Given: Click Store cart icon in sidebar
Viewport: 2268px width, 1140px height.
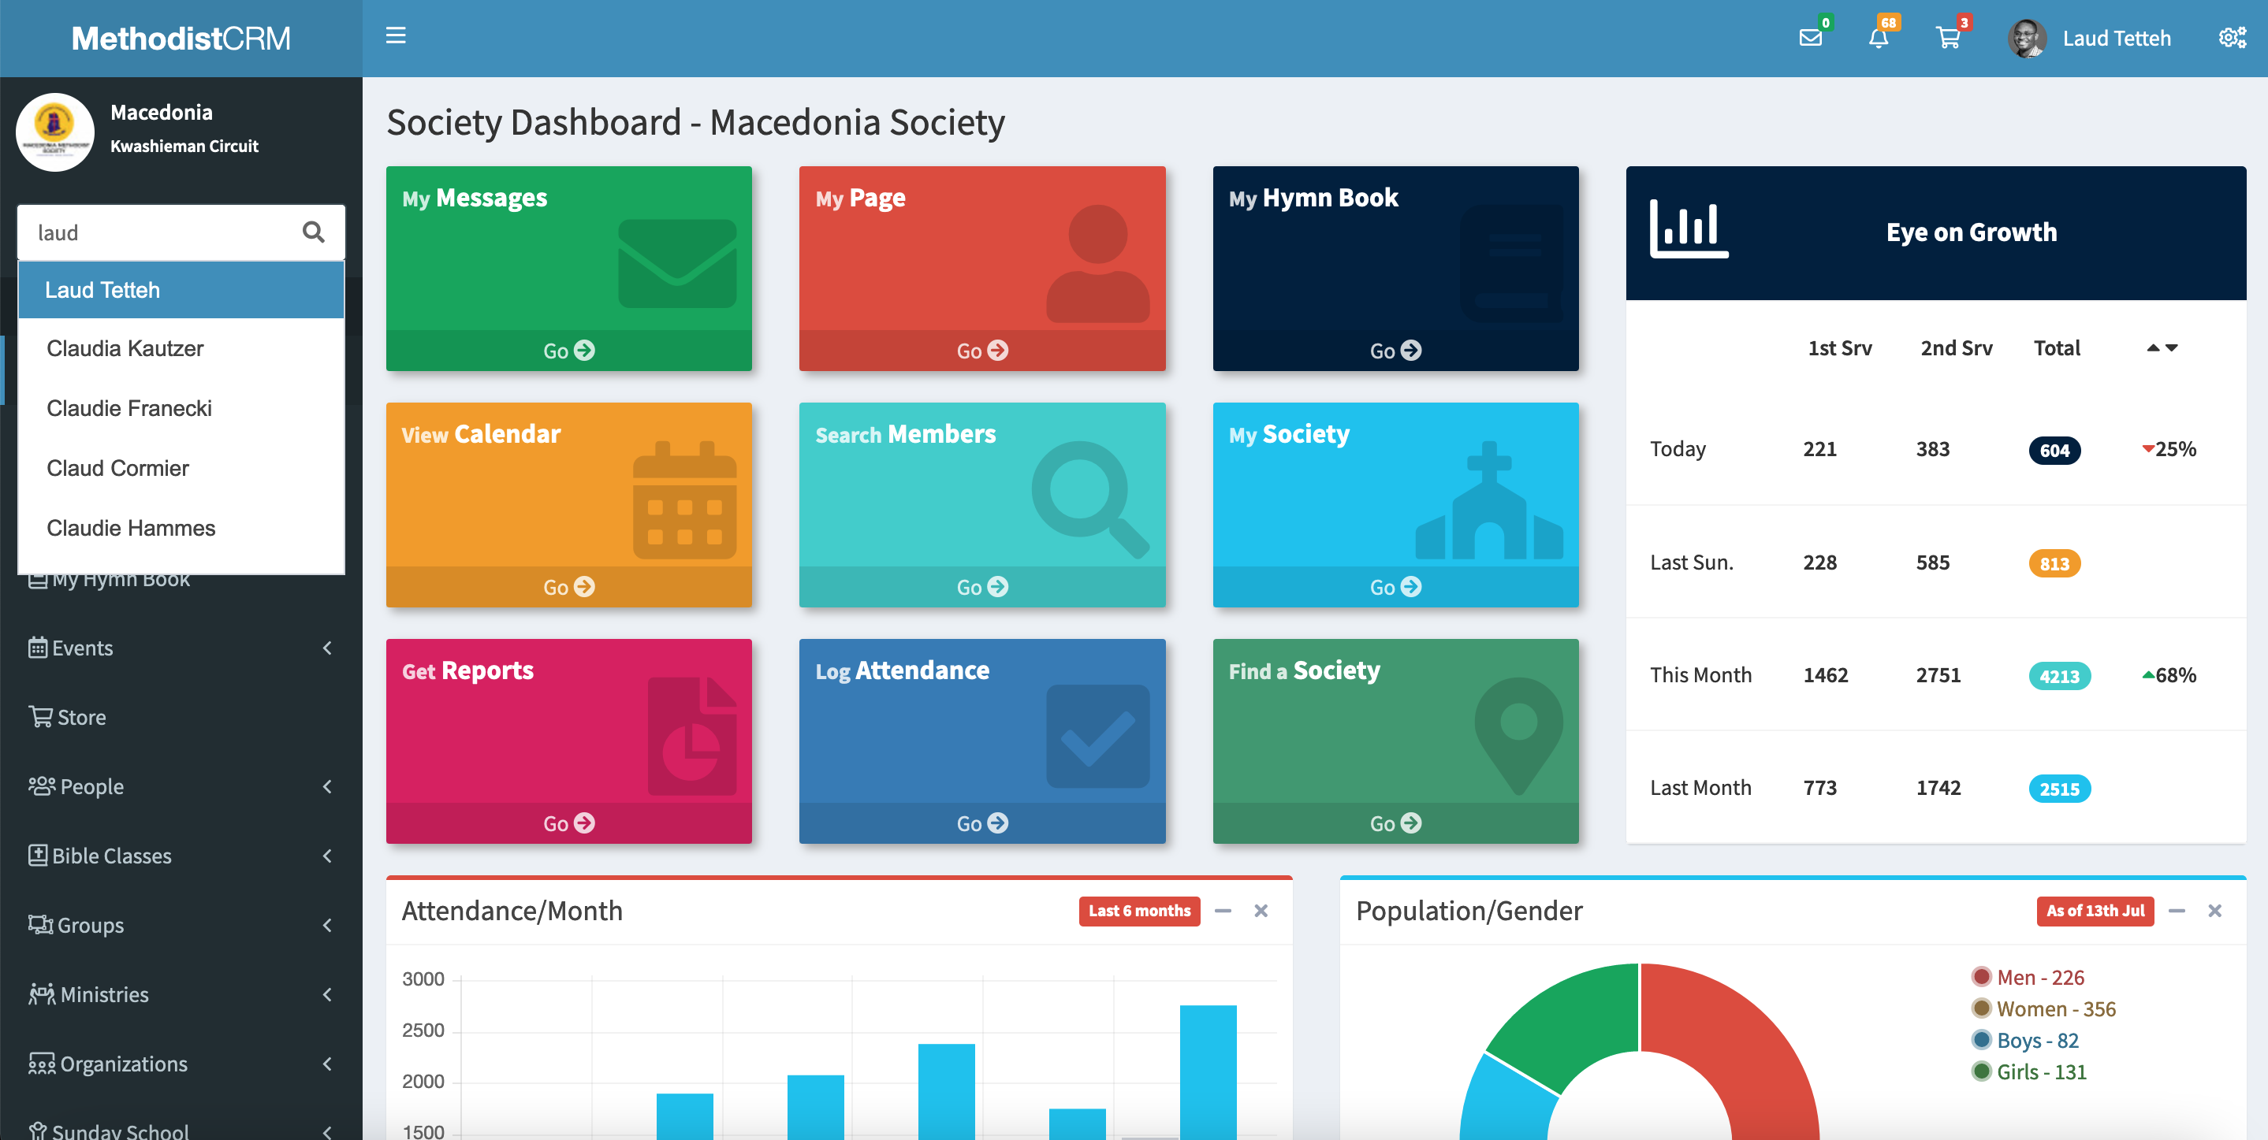Looking at the screenshot, I should 40,717.
